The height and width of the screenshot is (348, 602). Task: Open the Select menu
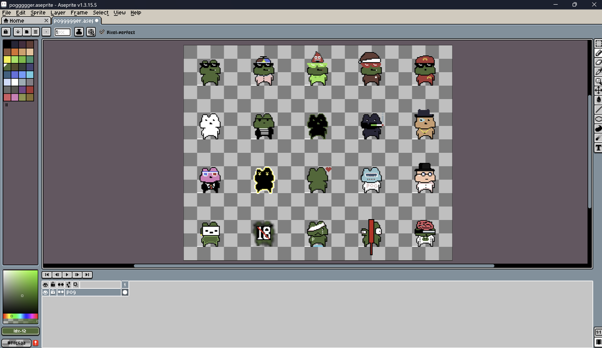[101, 13]
